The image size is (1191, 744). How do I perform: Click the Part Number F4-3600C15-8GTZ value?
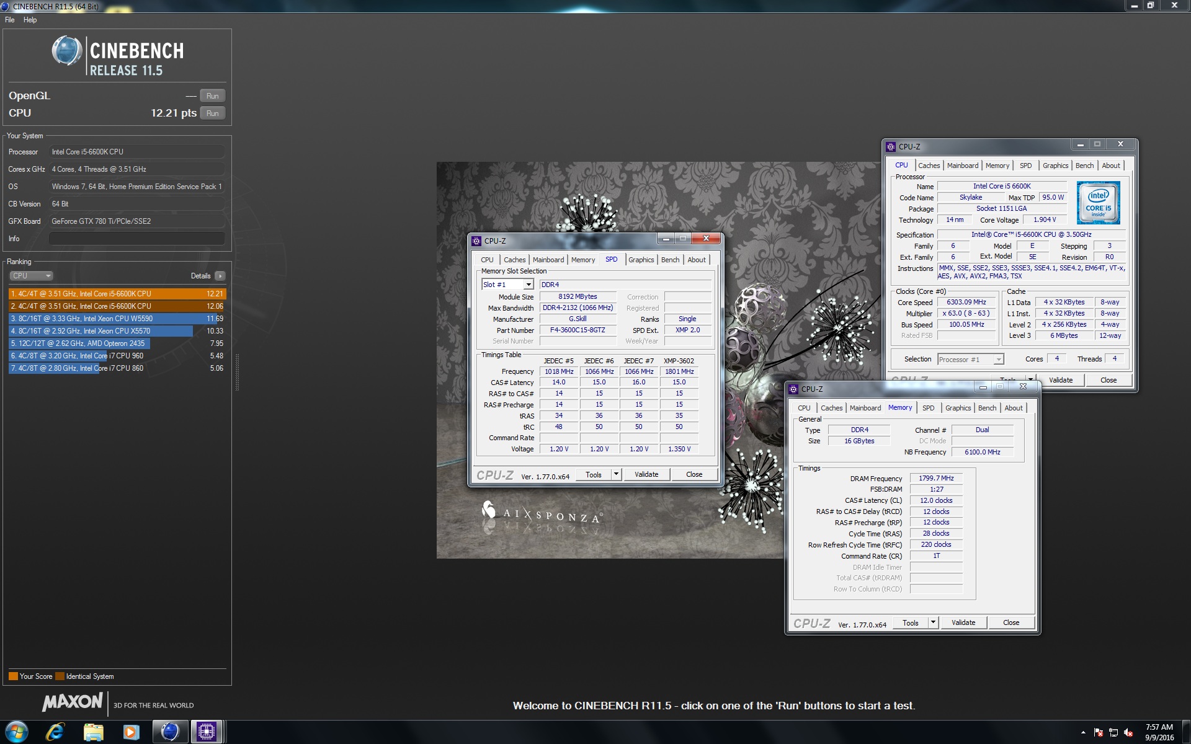pos(578,330)
